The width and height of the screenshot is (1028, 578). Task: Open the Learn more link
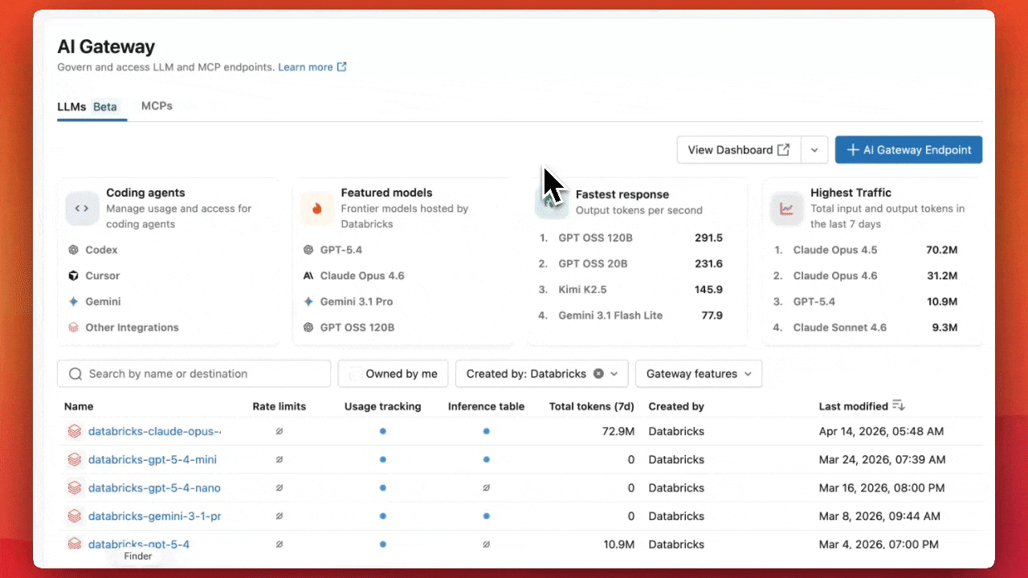pos(306,67)
